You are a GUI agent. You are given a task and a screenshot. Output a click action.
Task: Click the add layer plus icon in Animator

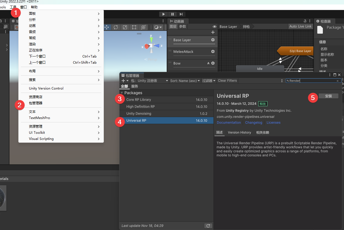[213, 33]
